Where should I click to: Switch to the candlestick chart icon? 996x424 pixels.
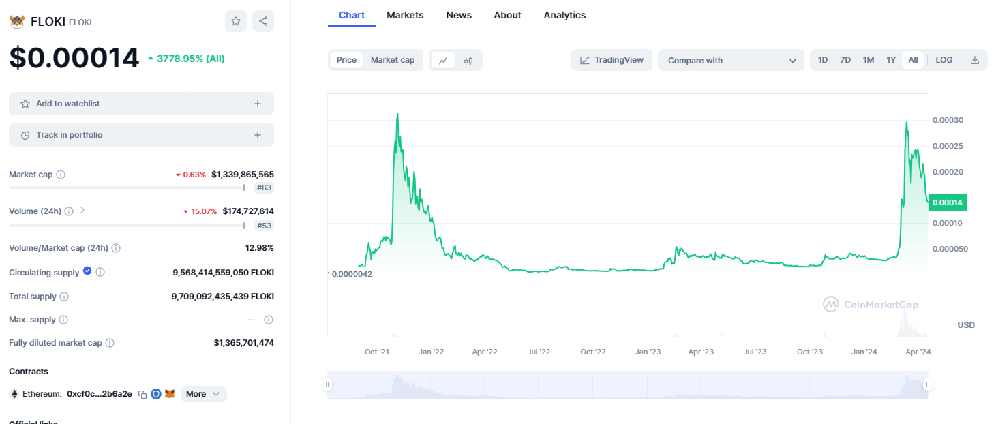click(x=468, y=60)
